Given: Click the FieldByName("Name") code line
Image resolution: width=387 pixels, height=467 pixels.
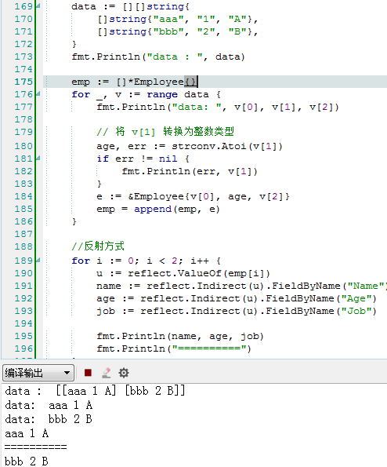Looking at the screenshot, I should point(241,286).
